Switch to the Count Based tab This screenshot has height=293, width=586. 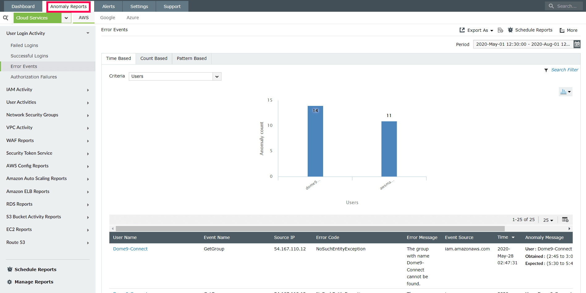point(154,58)
